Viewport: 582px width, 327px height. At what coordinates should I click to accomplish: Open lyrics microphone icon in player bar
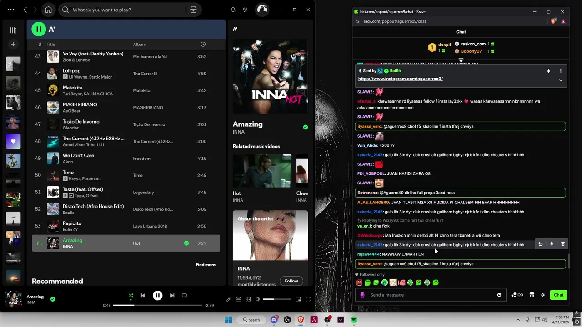pos(229,299)
